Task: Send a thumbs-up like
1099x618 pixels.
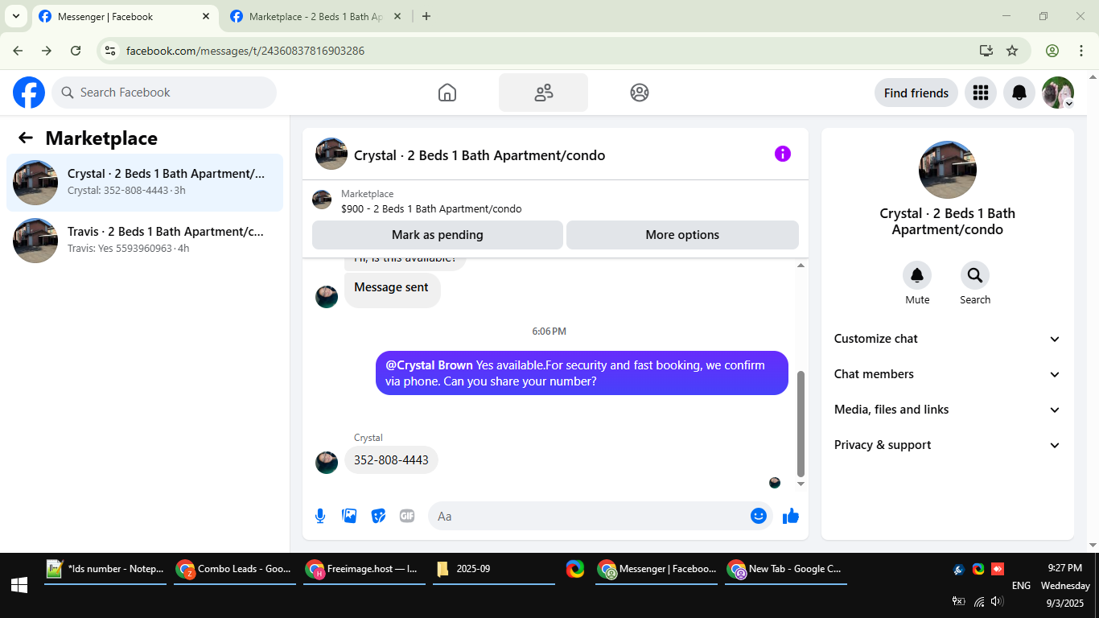Action: point(791,516)
